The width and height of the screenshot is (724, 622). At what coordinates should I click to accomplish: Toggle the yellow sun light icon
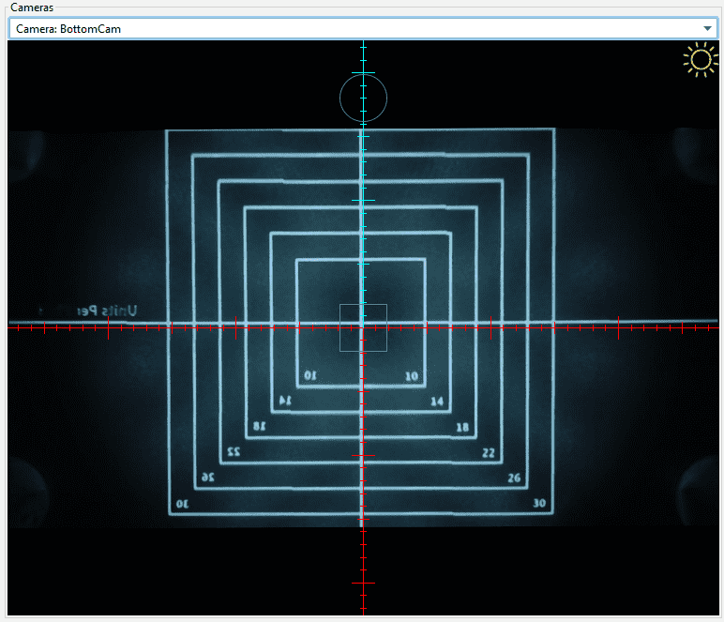pyautogui.click(x=700, y=60)
